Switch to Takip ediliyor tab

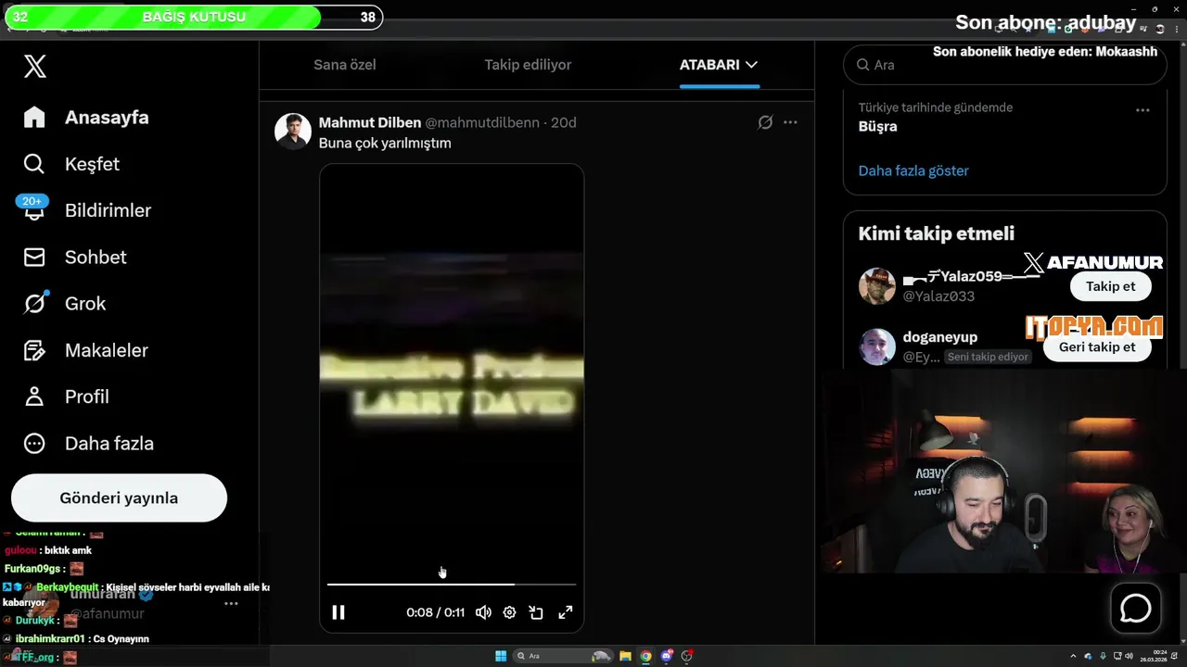coord(528,65)
